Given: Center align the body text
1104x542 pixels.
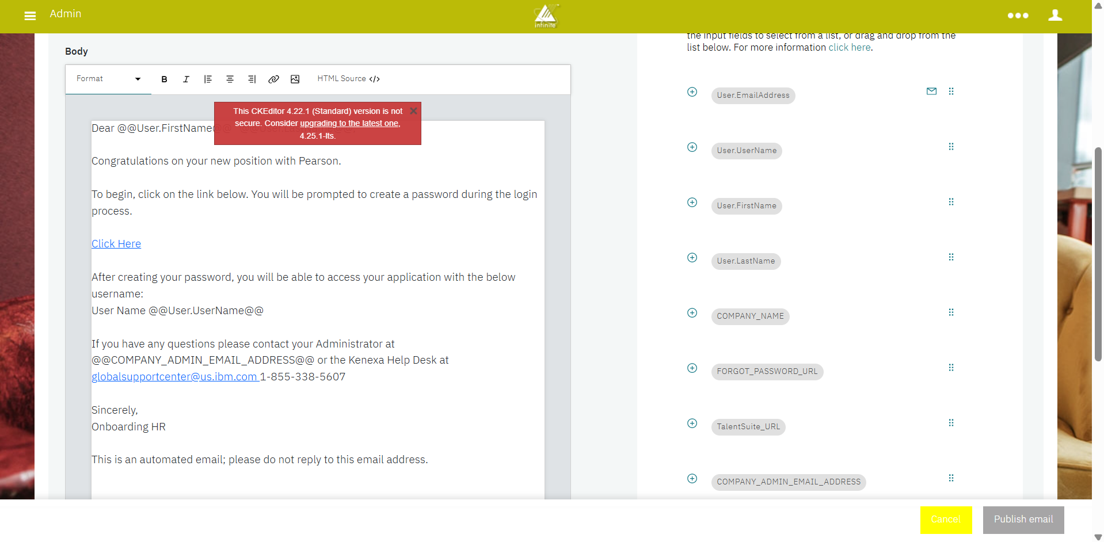Looking at the screenshot, I should [x=230, y=79].
